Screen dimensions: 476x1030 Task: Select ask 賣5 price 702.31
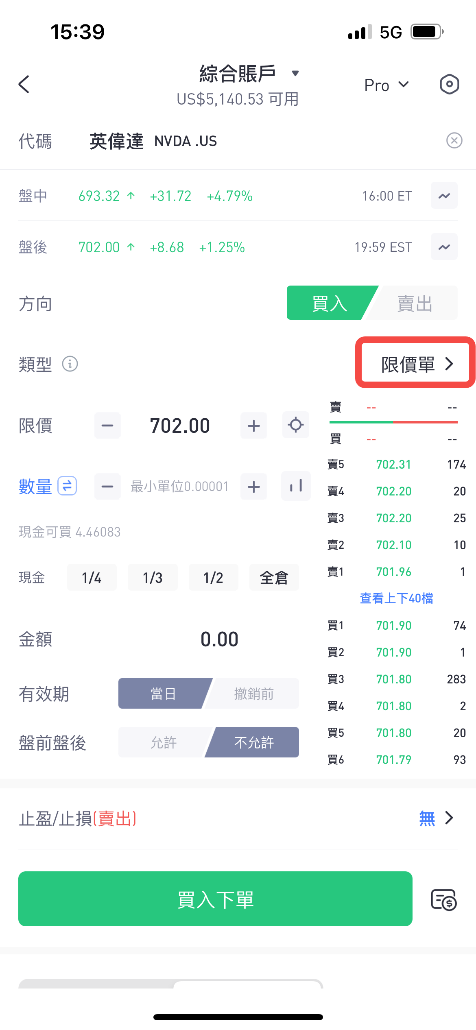click(x=393, y=464)
